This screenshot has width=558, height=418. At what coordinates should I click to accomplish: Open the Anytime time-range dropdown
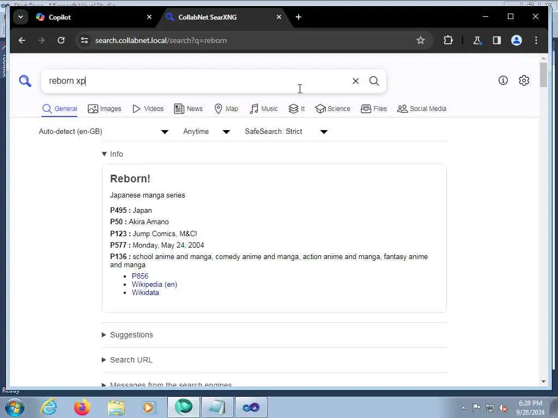(207, 132)
